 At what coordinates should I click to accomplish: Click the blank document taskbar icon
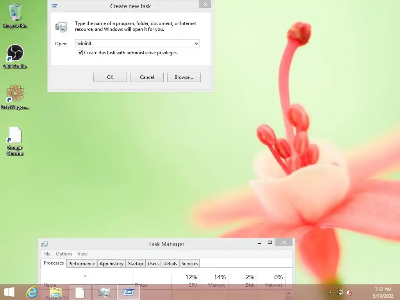[80, 292]
